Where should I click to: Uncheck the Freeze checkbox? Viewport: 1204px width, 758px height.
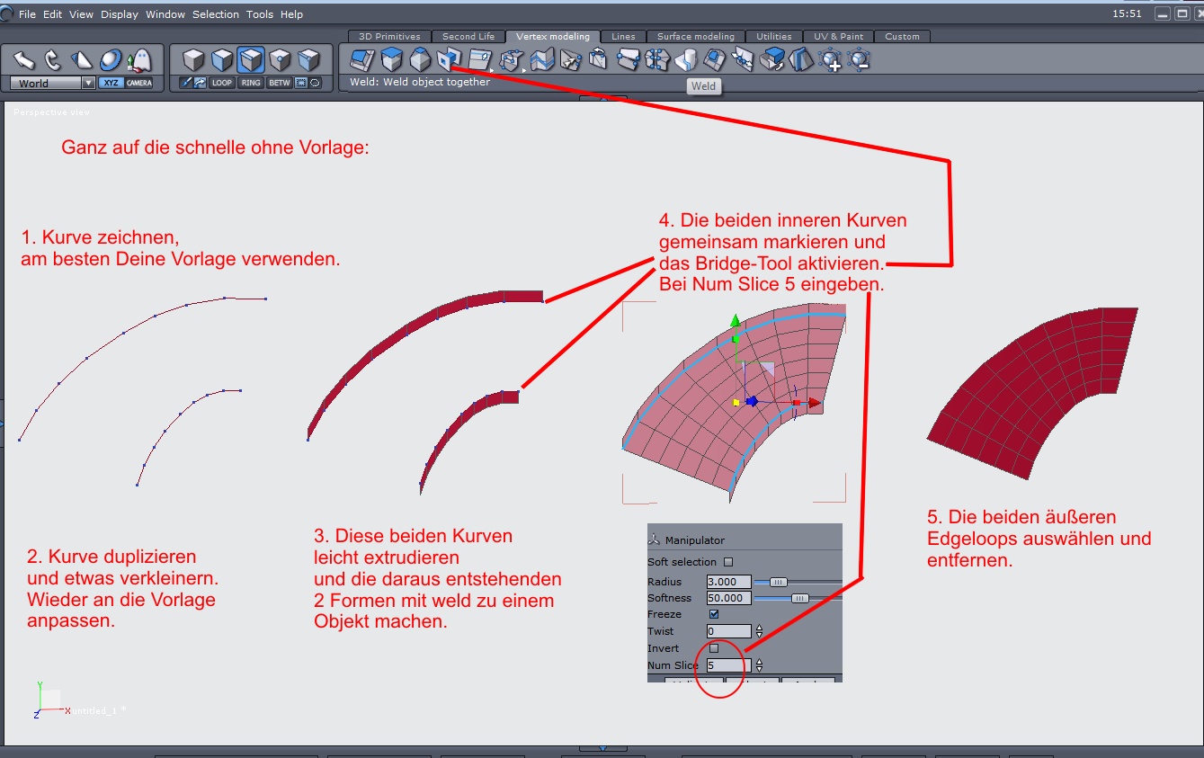715,614
